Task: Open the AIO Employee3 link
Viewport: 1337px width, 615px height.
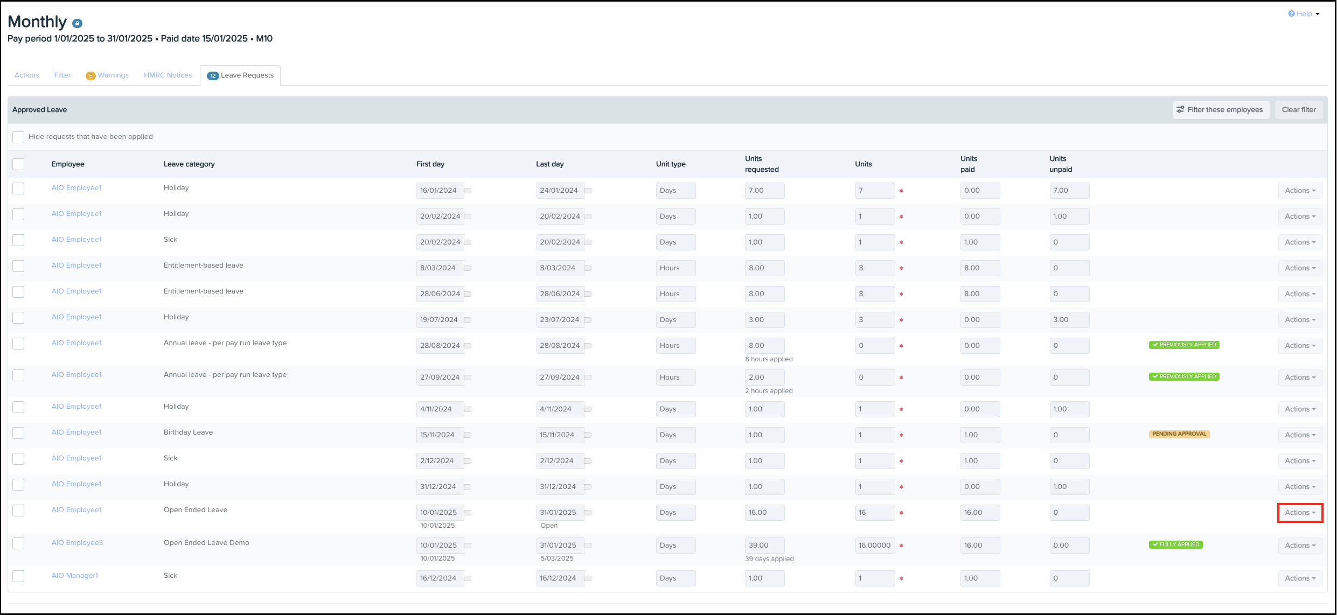Action: pos(77,543)
